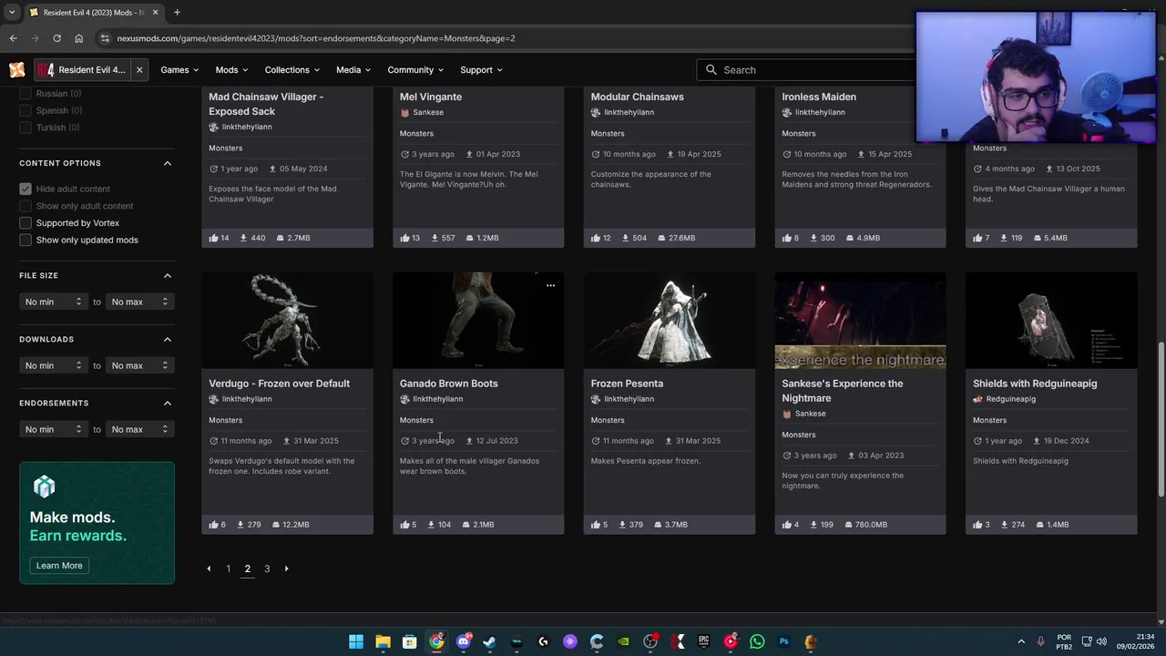Image resolution: width=1166 pixels, height=656 pixels.
Task: Open File Size No max dropdown
Action: tap(139, 302)
